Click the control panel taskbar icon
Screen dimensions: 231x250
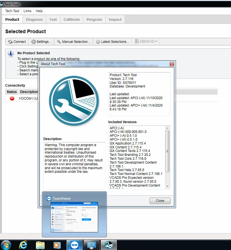(92, 245)
